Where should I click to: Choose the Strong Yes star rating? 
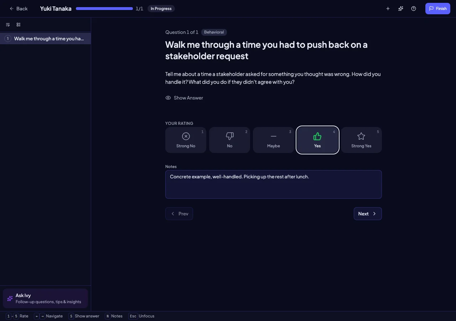[x=361, y=140]
